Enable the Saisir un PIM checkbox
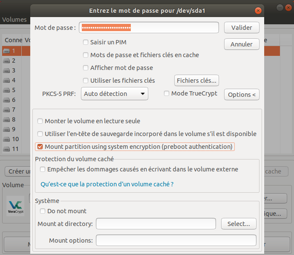Viewport: 294px width, 255px height. point(86,42)
